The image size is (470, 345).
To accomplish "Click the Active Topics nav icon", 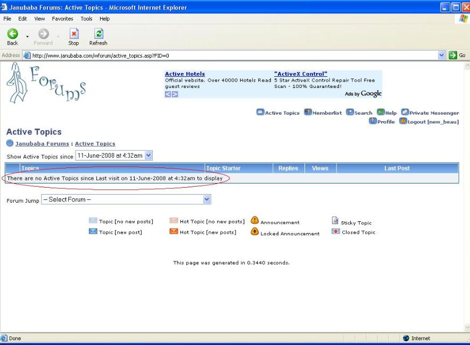I will (260, 112).
